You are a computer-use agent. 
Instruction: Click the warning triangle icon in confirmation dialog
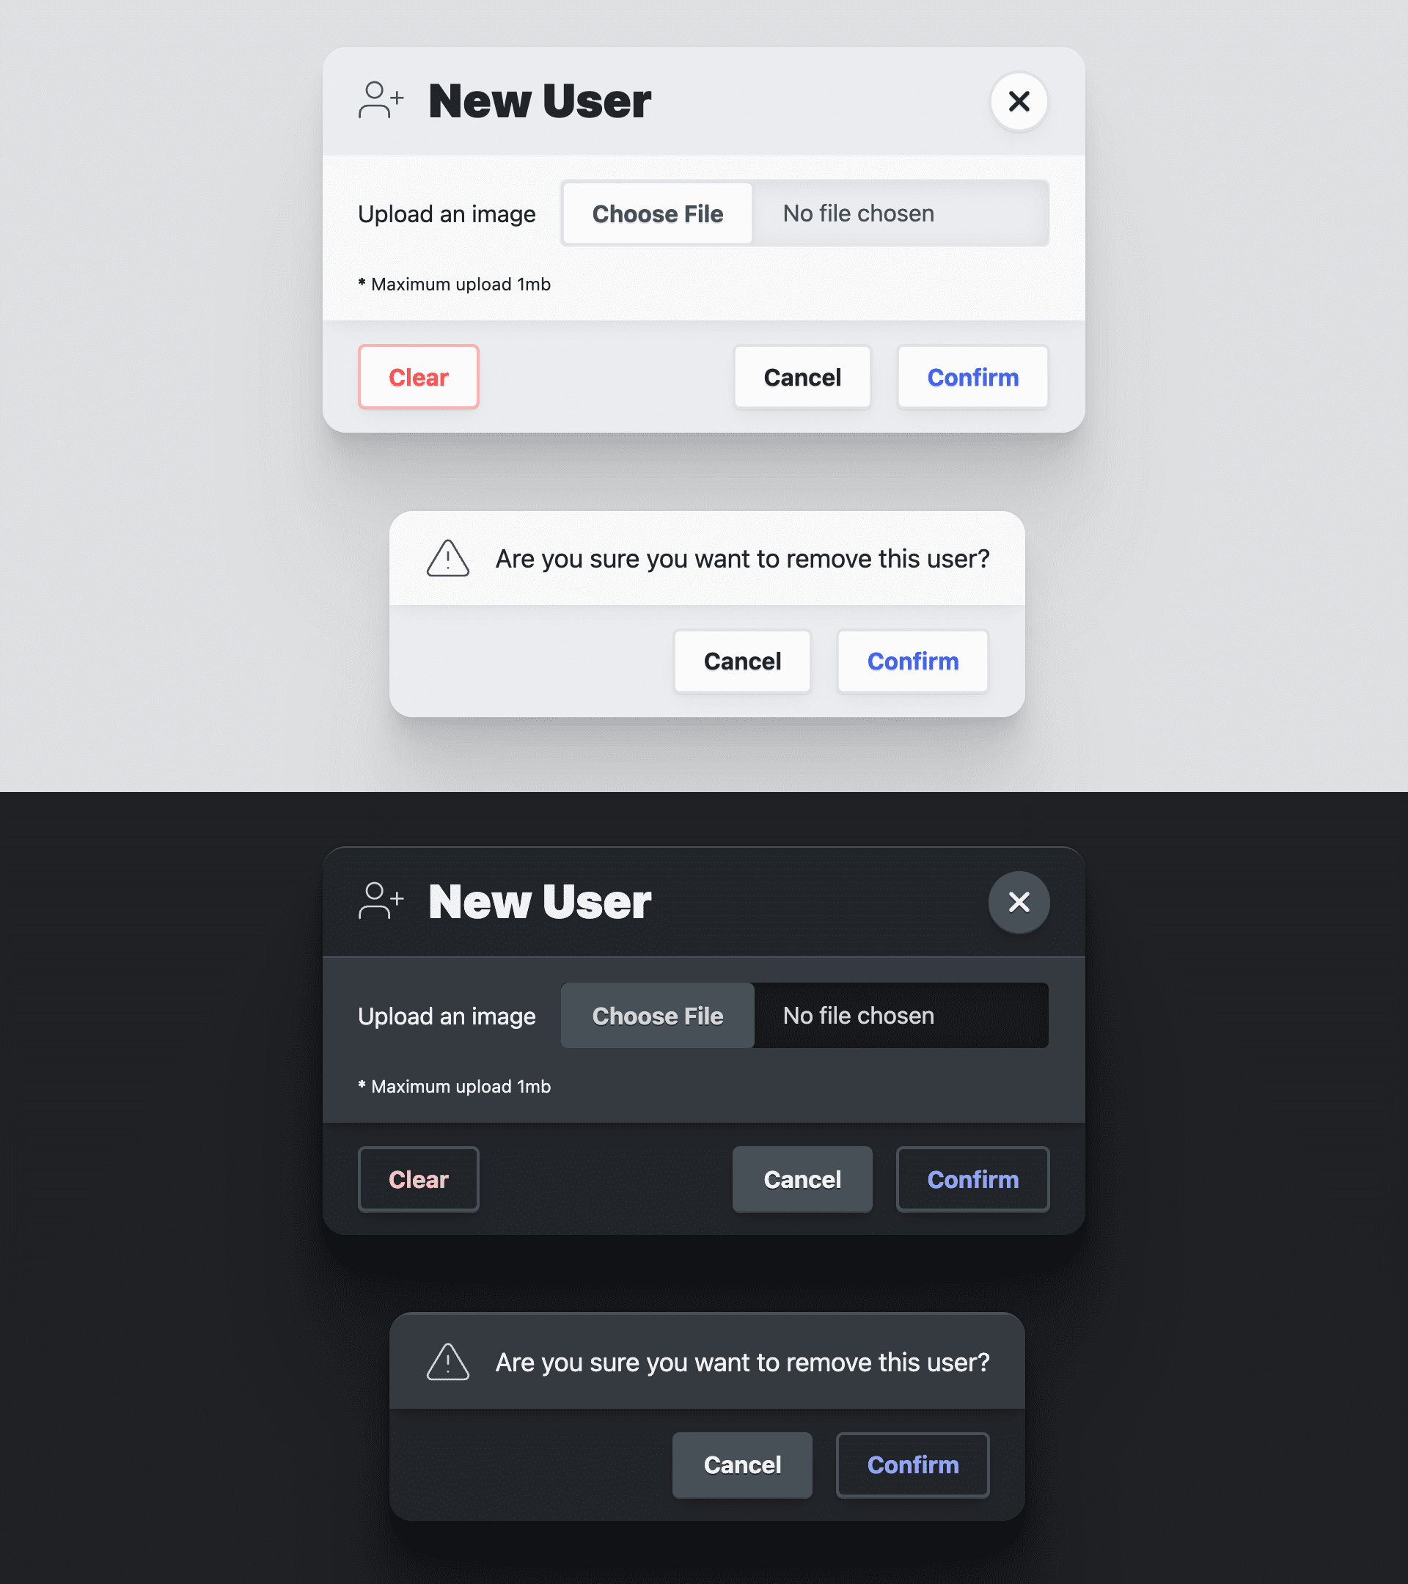tap(449, 557)
